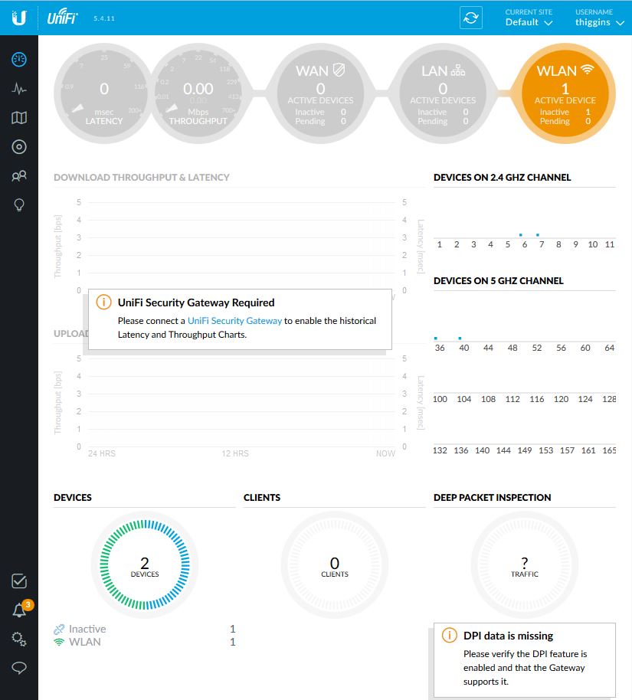Image resolution: width=632 pixels, height=700 pixels.
Task: Select the LAN status circle
Action: click(x=443, y=93)
